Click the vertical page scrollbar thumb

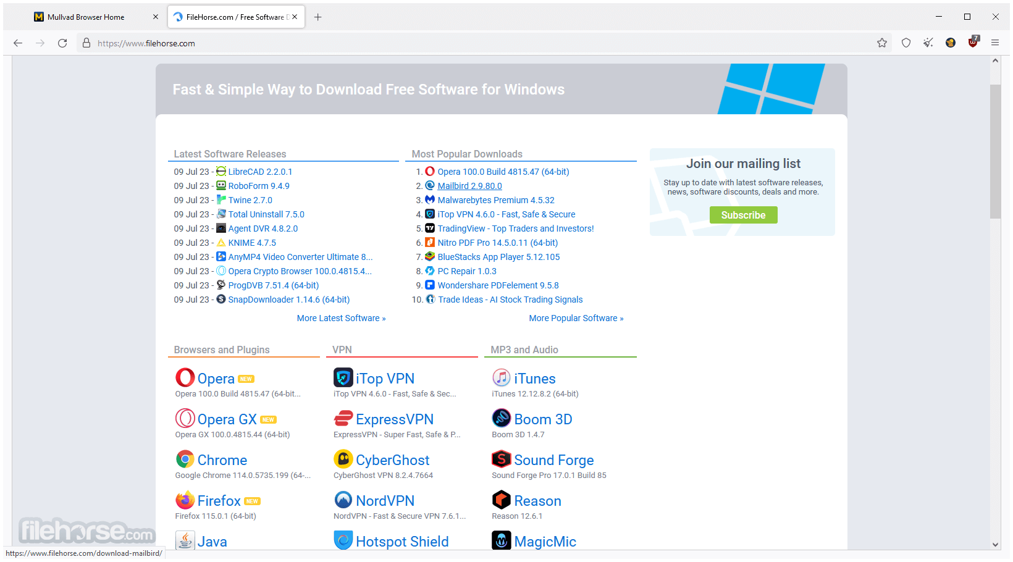[995, 151]
